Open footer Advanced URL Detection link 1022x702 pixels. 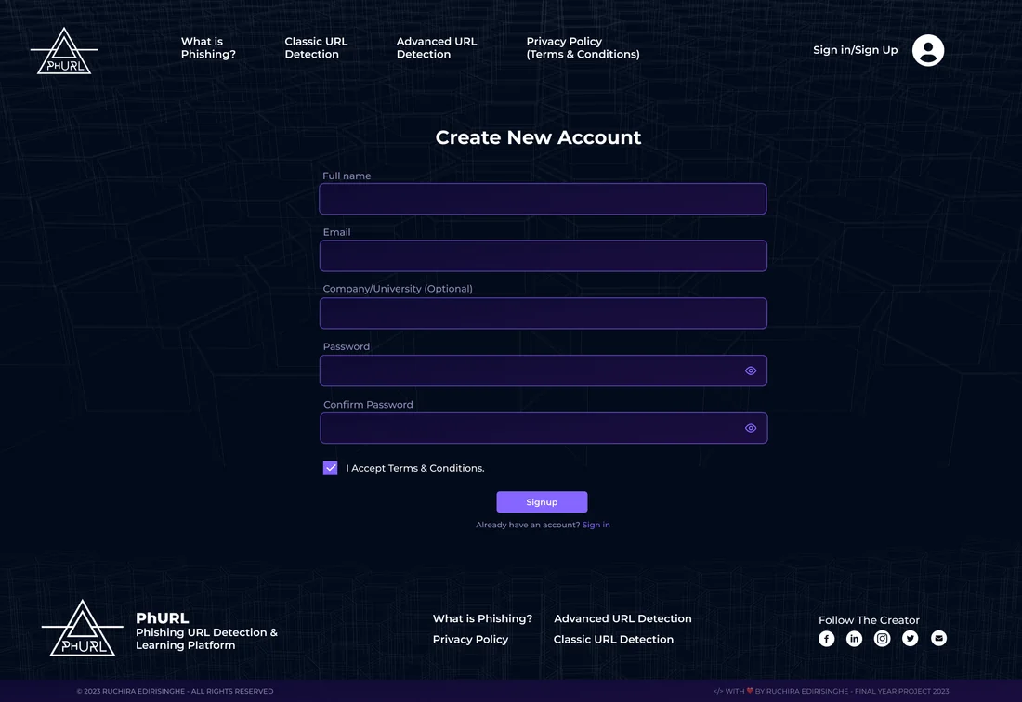click(x=622, y=618)
